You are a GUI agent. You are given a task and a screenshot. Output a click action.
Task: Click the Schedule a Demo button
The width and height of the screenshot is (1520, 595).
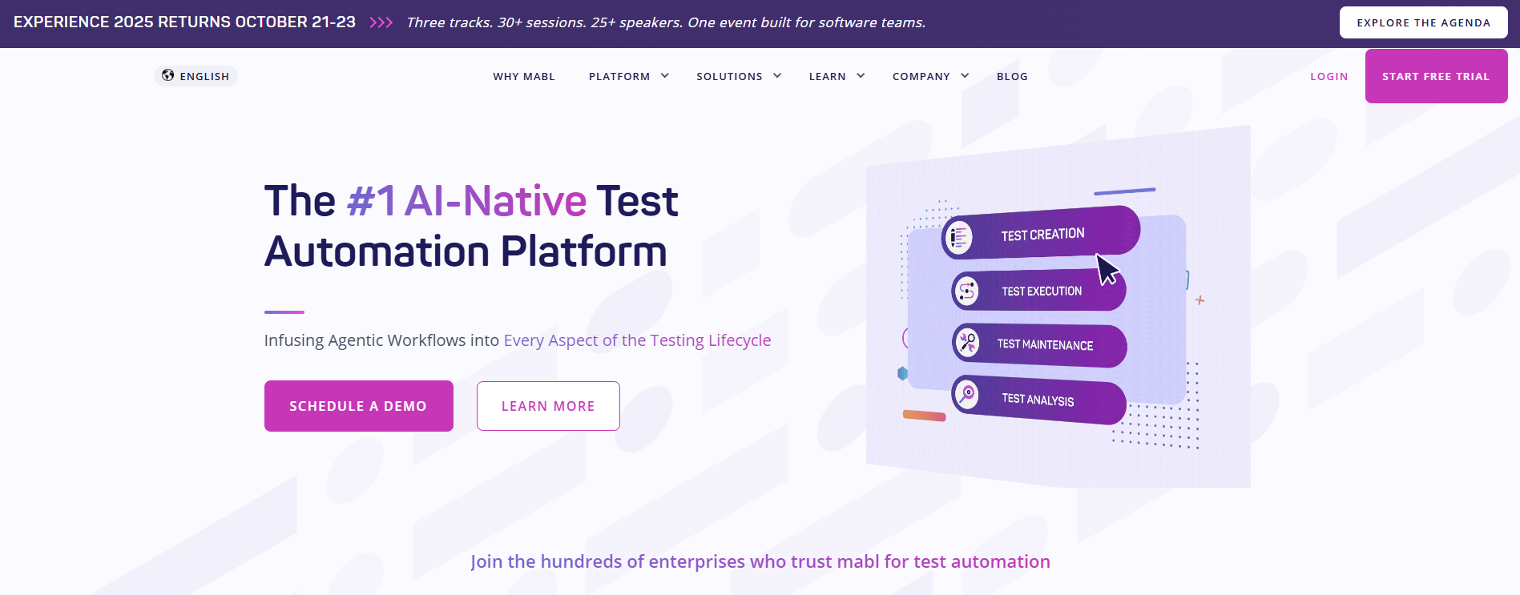pos(358,406)
